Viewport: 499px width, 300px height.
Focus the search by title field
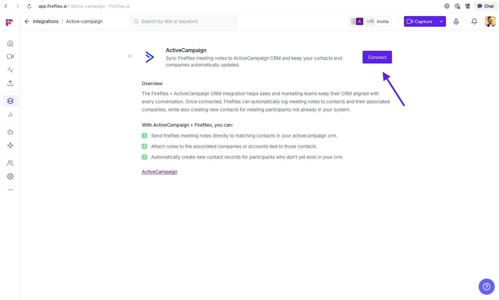tap(187, 21)
